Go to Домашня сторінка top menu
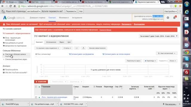 [37, 18]
